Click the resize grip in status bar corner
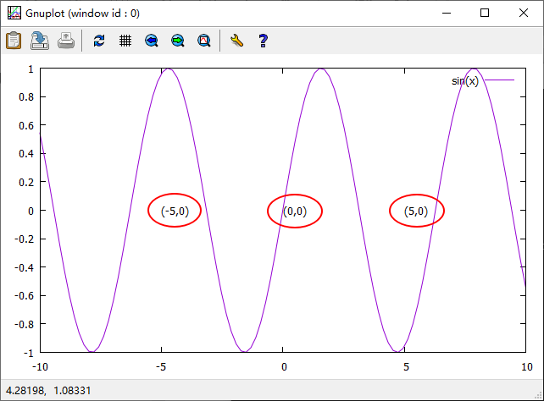Screen dimensions: 544x401 click(x=538, y=395)
